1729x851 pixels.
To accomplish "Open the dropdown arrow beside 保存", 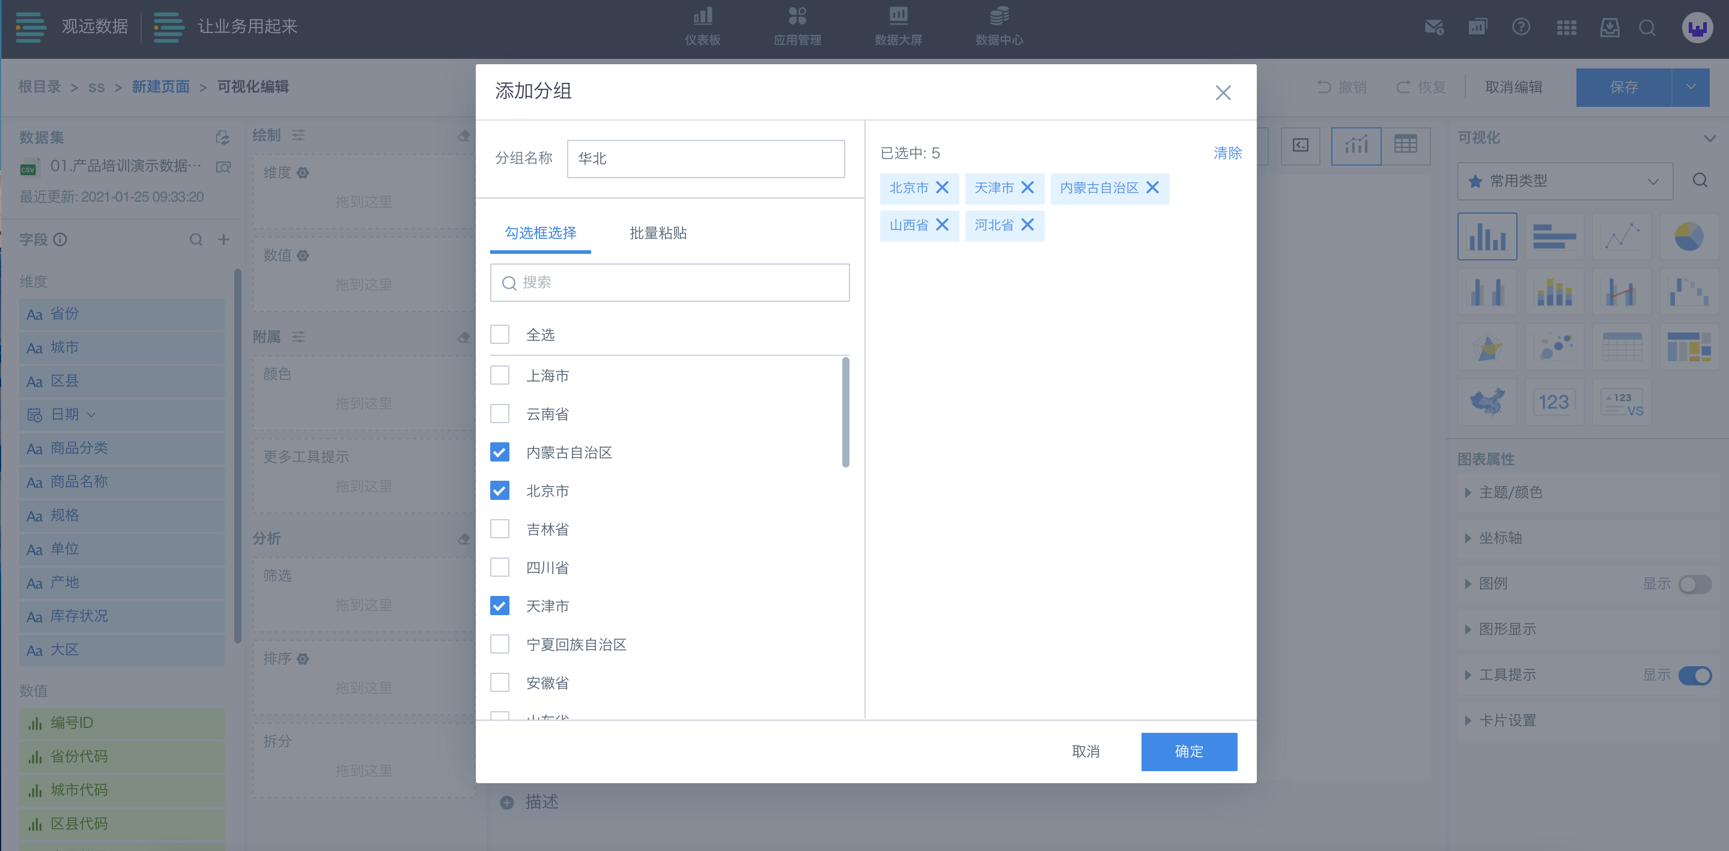I will pyautogui.click(x=1690, y=87).
